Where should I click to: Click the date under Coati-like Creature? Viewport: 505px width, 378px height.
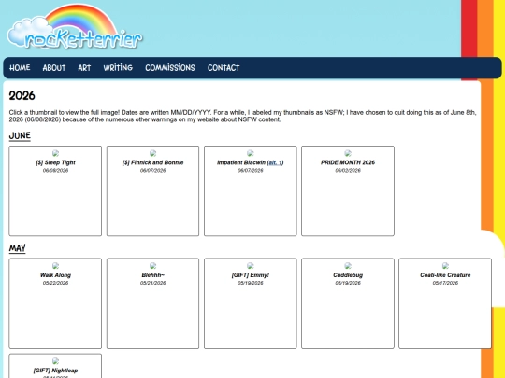[x=445, y=283]
